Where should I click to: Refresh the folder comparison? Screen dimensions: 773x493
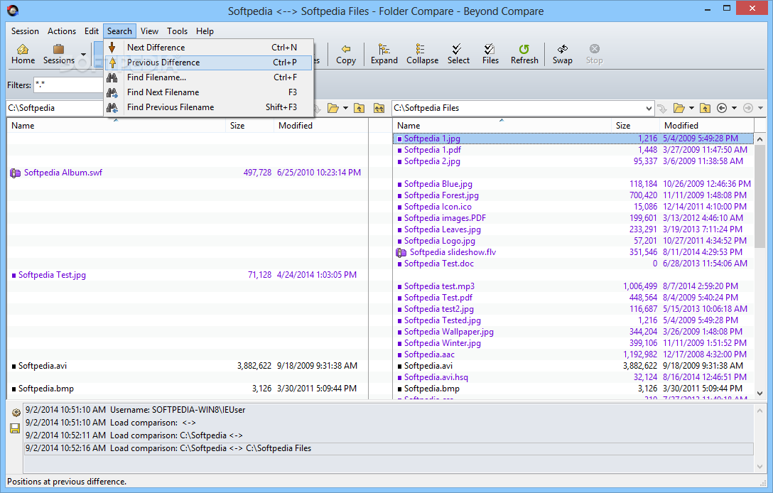524,54
